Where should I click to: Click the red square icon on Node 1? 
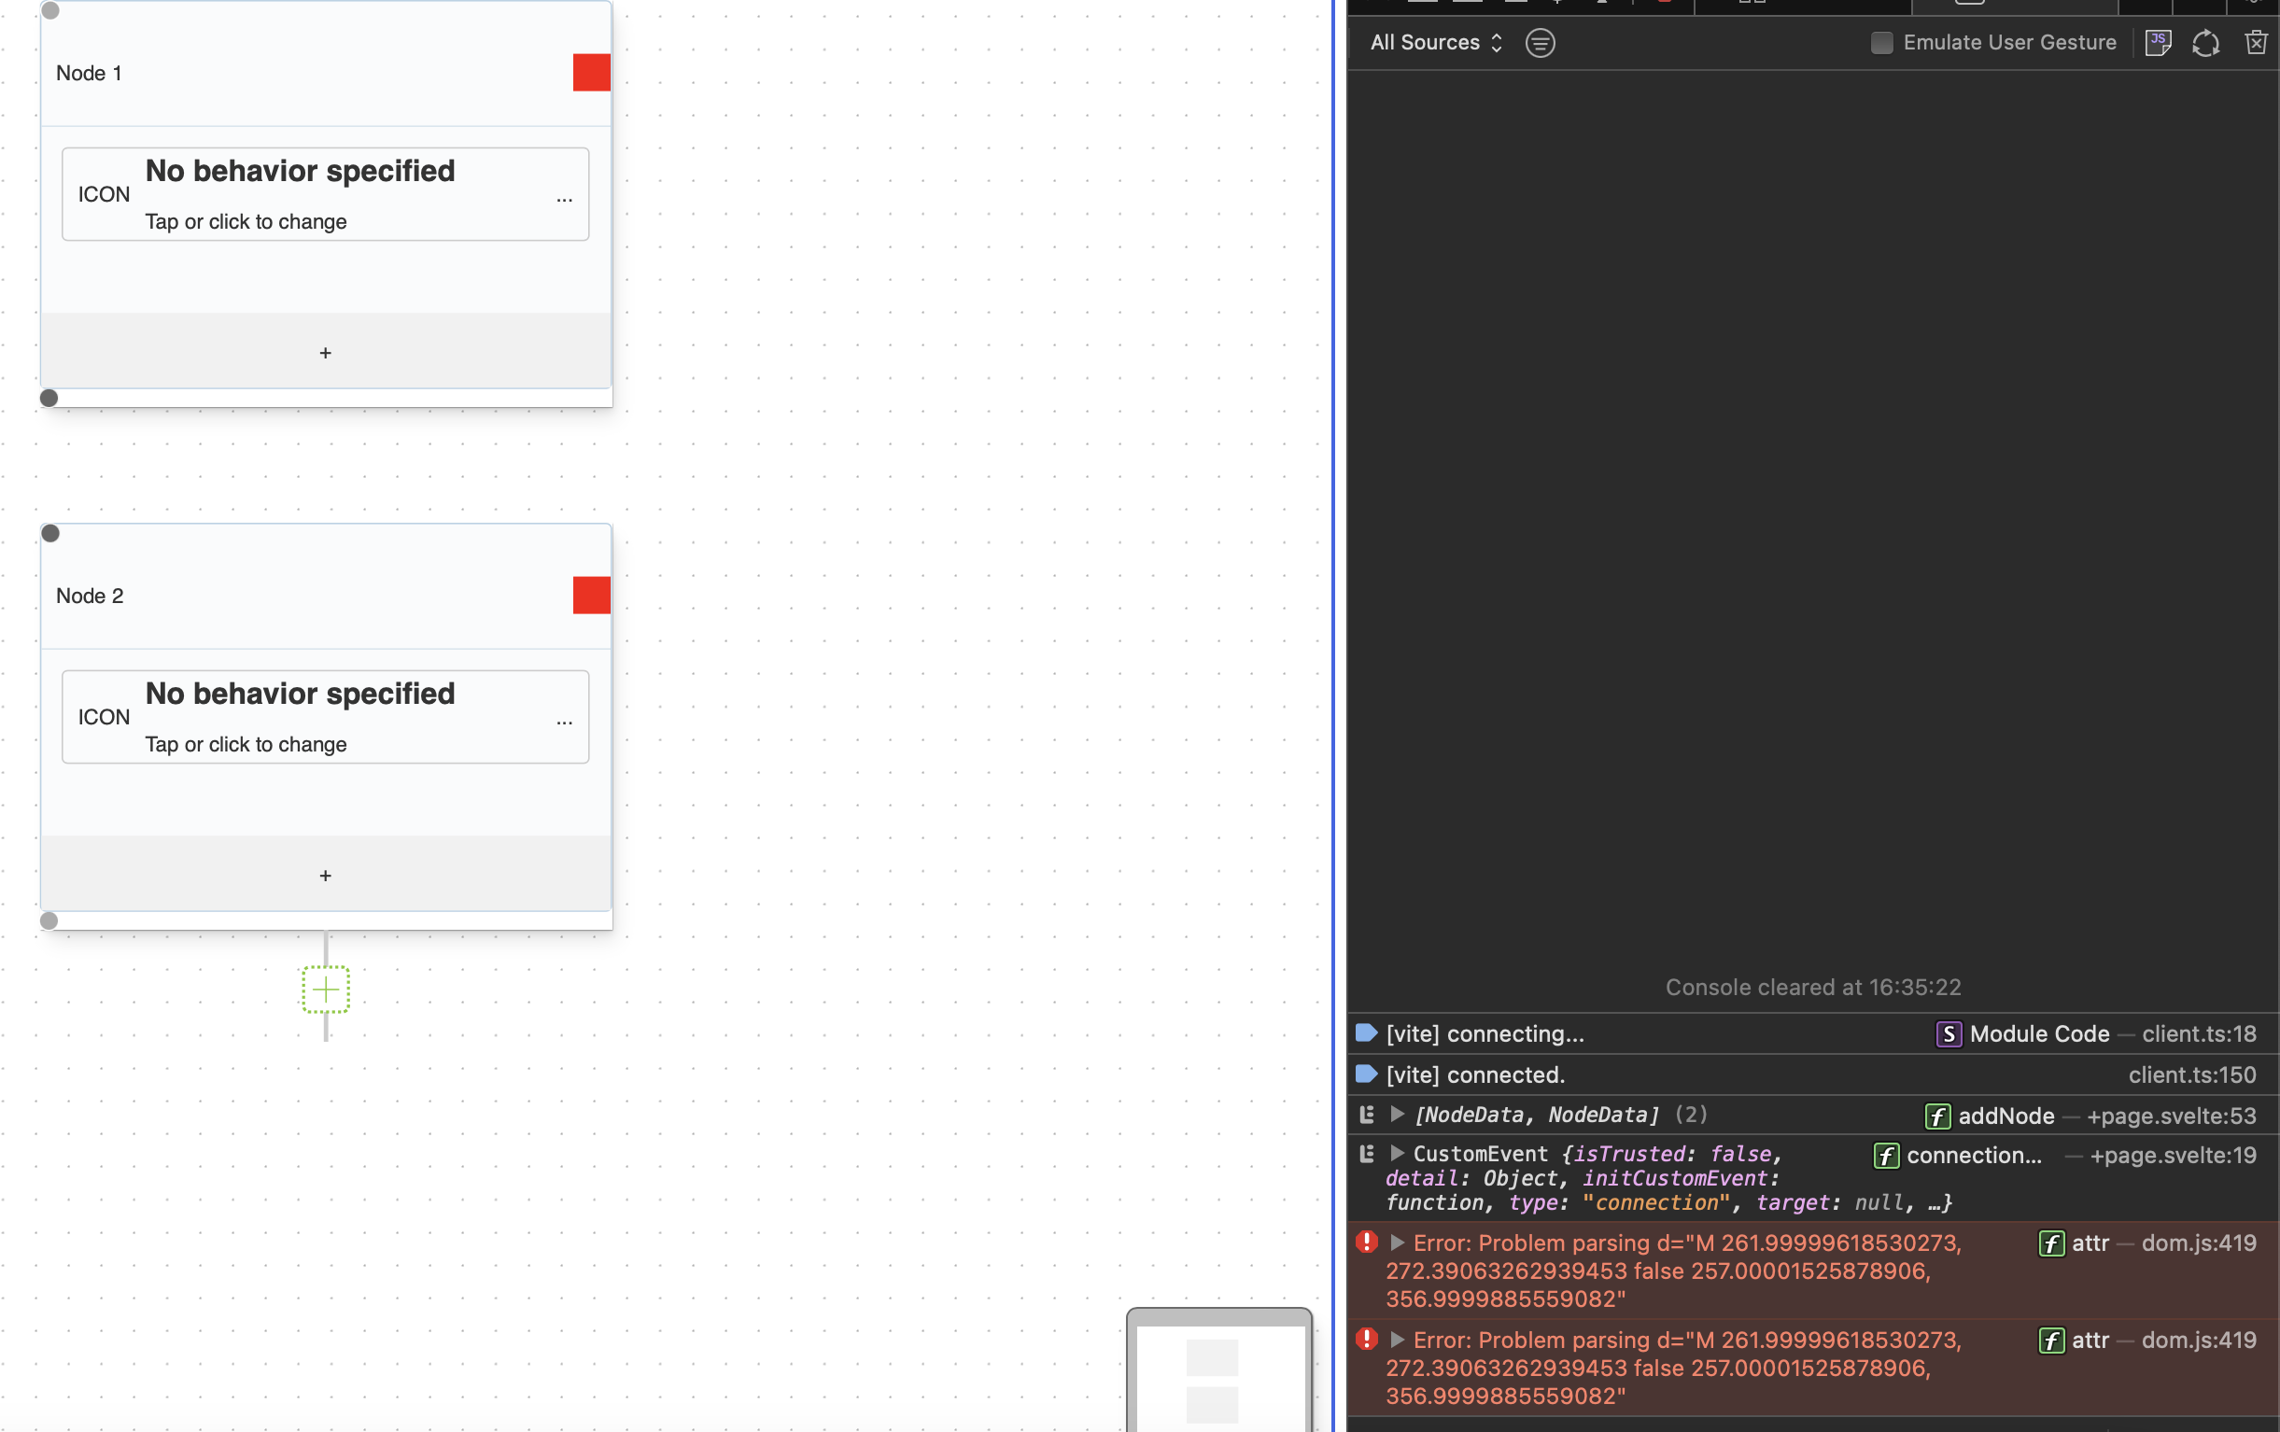pos(591,72)
